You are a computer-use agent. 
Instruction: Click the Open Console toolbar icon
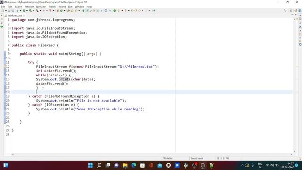point(106,11)
